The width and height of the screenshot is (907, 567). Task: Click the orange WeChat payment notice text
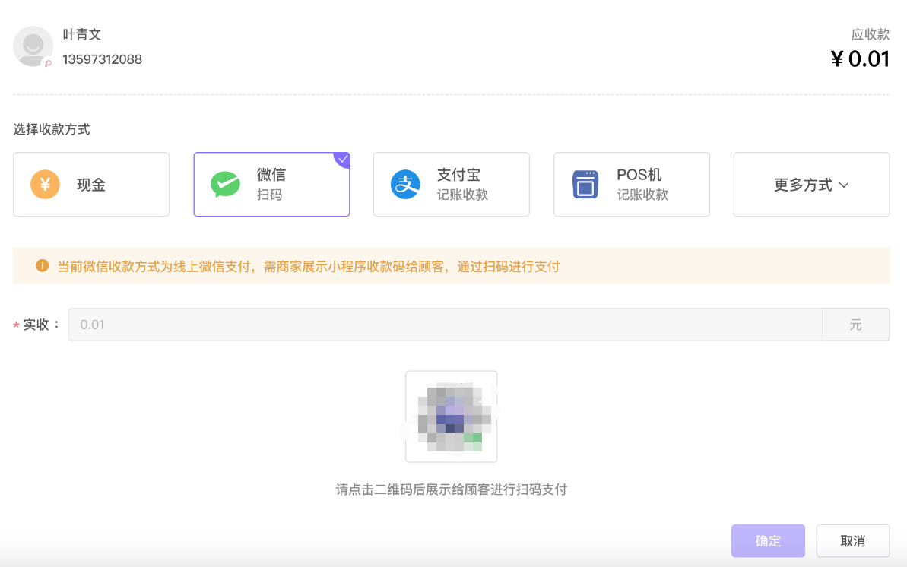(309, 266)
